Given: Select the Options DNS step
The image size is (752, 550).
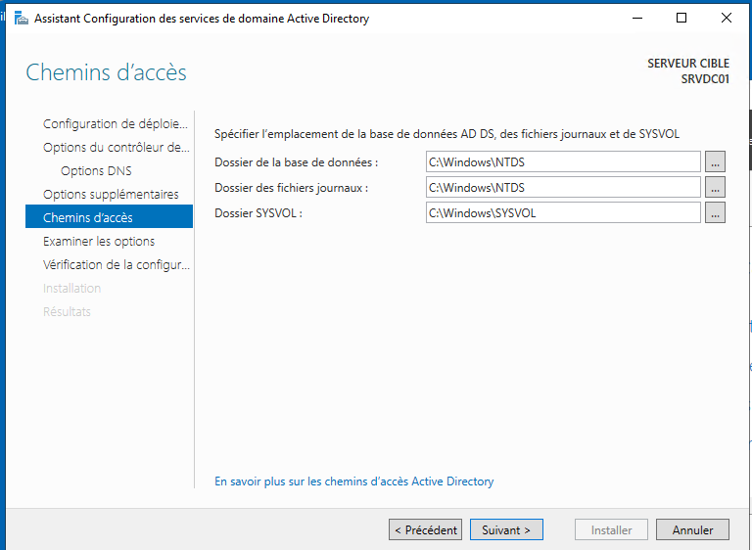Looking at the screenshot, I should [x=96, y=170].
